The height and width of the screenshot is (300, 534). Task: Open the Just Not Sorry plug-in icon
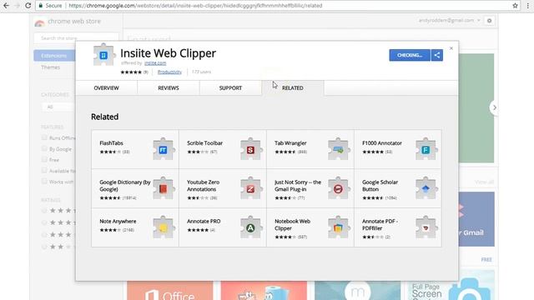338,188
